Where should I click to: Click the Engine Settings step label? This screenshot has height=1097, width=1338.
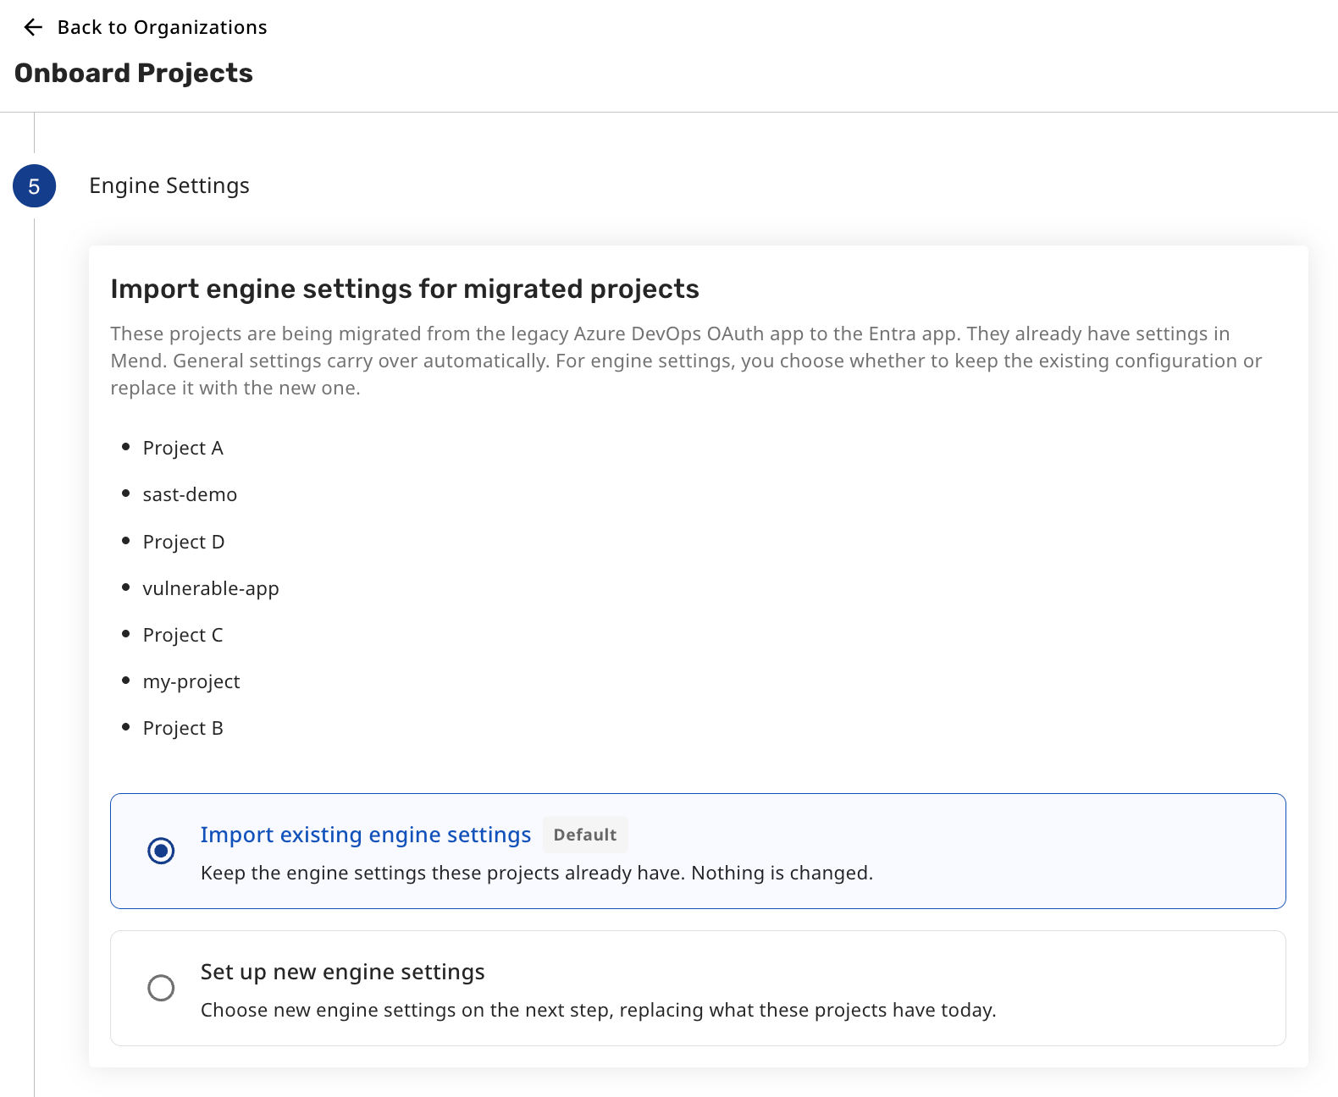(169, 185)
